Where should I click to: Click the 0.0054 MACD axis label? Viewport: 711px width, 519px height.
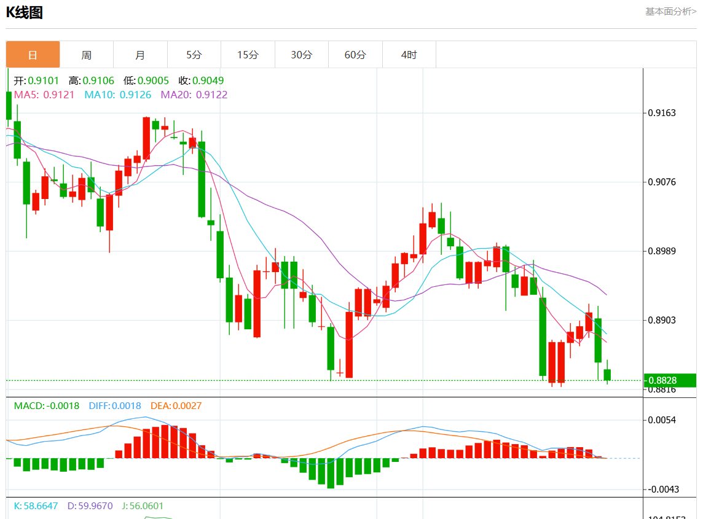point(662,420)
